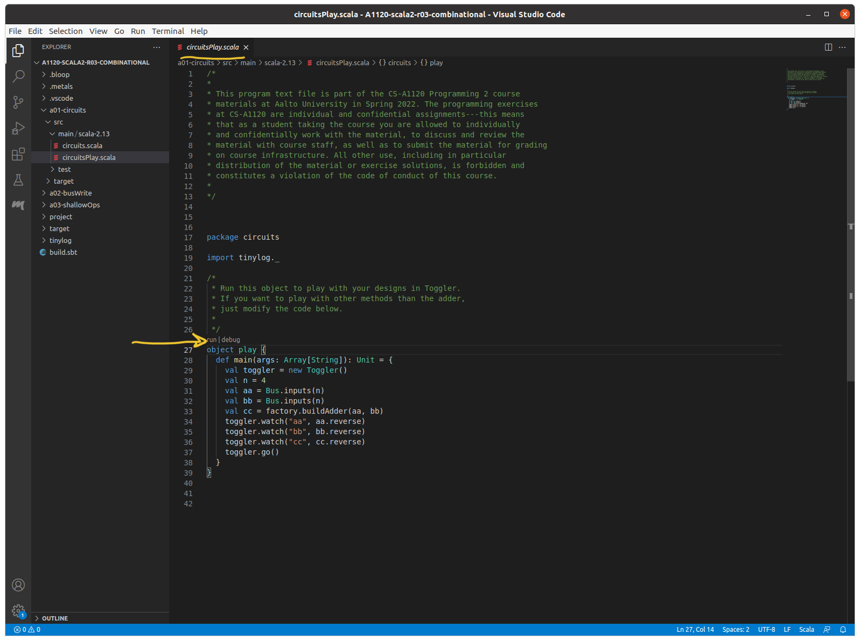Change the Scala language mode in status bar
Image resolution: width=860 pixels, height=641 pixels.
click(x=806, y=630)
